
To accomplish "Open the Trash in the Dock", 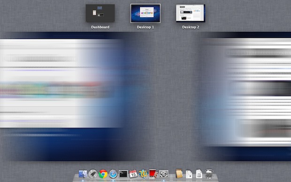I will (209, 174).
